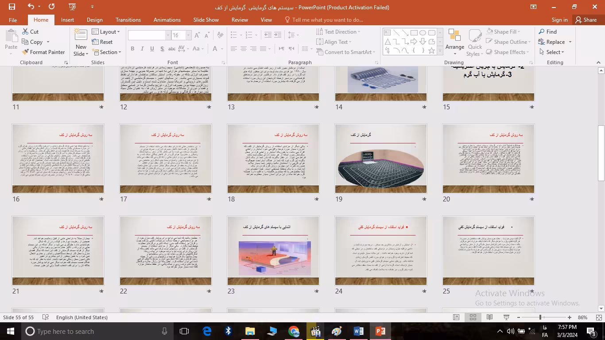Center-align the paragraph text
The image size is (605, 340).
[x=243, y=49]
